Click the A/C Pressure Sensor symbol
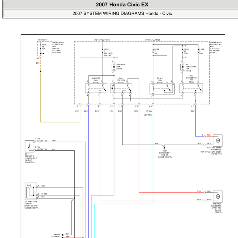This screenshot has width=238, height=238. 31,191
